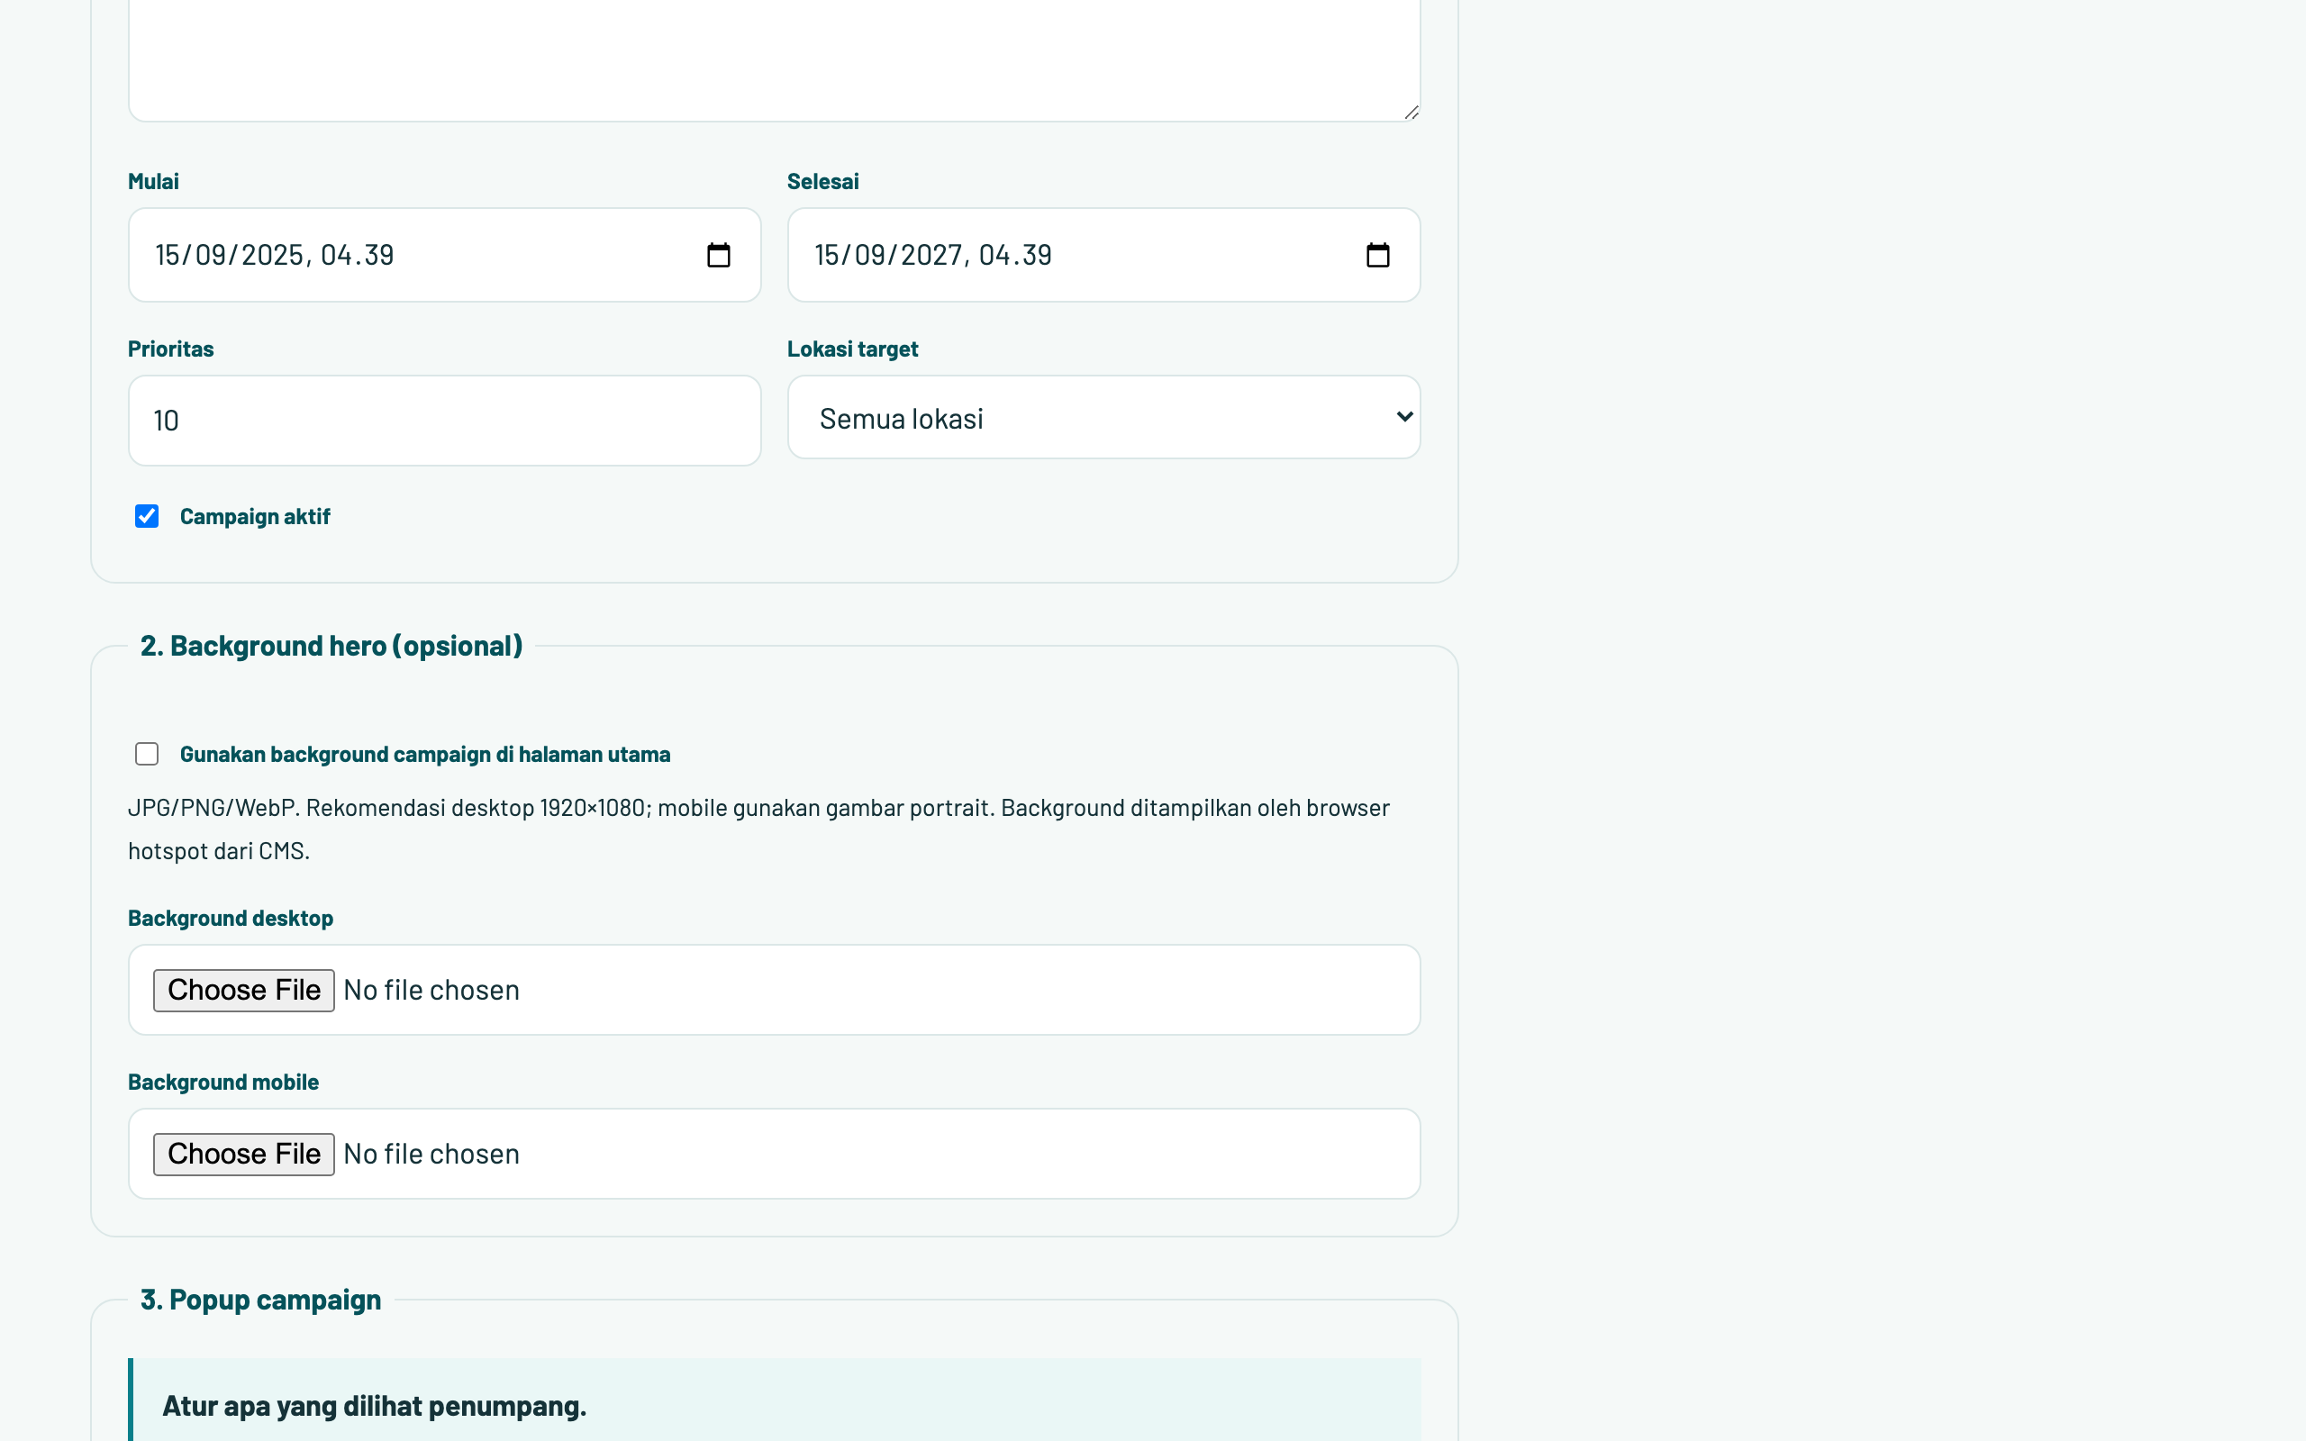Viewport: 2306px width, 1441px height.
Task: Click the Mulai label
Action: click(153, 181)
